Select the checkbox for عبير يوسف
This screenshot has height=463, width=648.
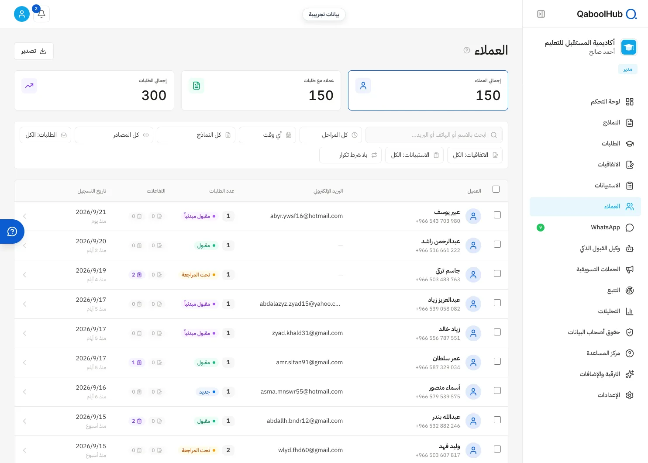tap(497, 215)
